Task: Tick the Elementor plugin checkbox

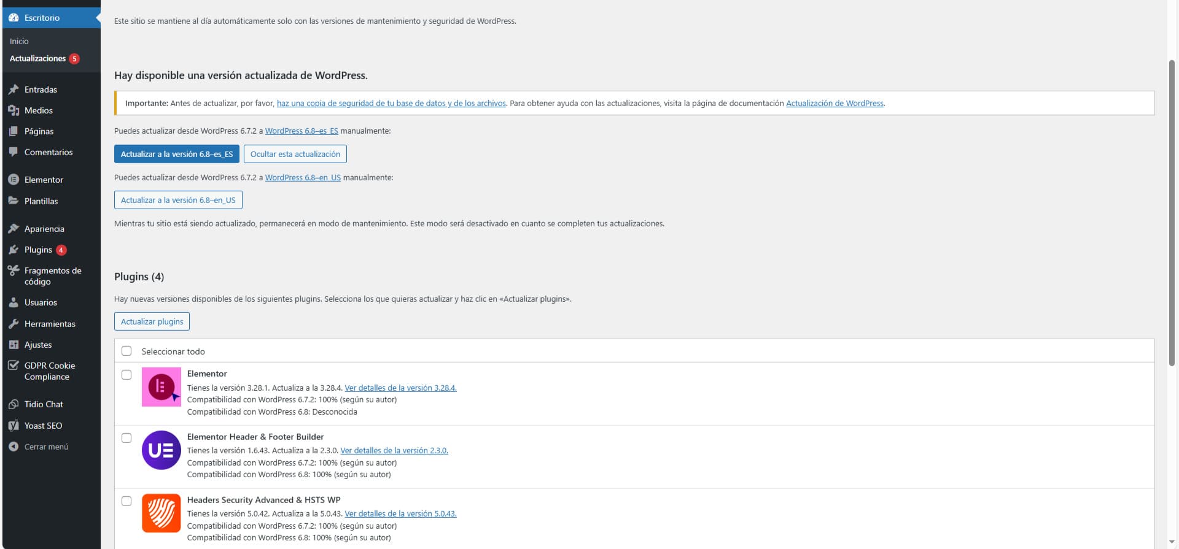Action: [126, 375]
